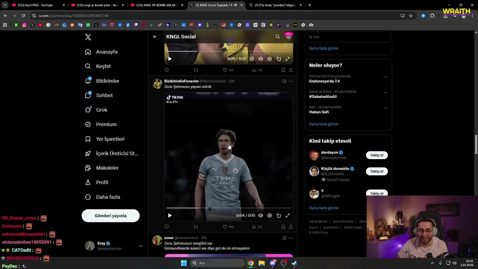Open BizibitirdinFenerim profile name
Screen dimensions: 478x269
pyautogui.click(x=181, y=81)
